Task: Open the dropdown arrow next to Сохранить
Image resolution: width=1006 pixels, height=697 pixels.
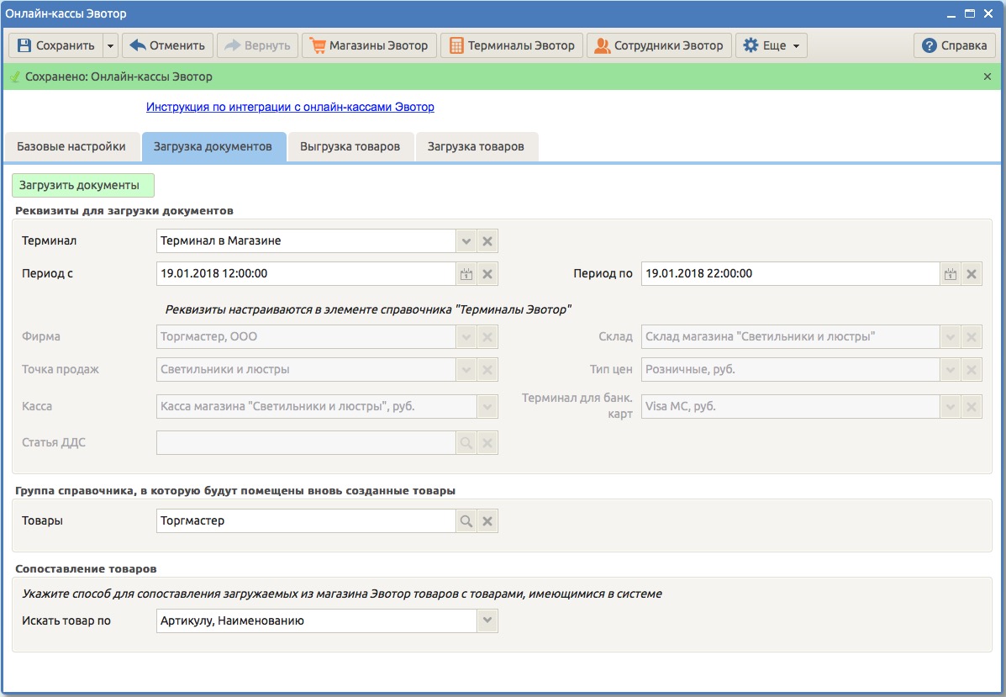Action: coord(110,45)
